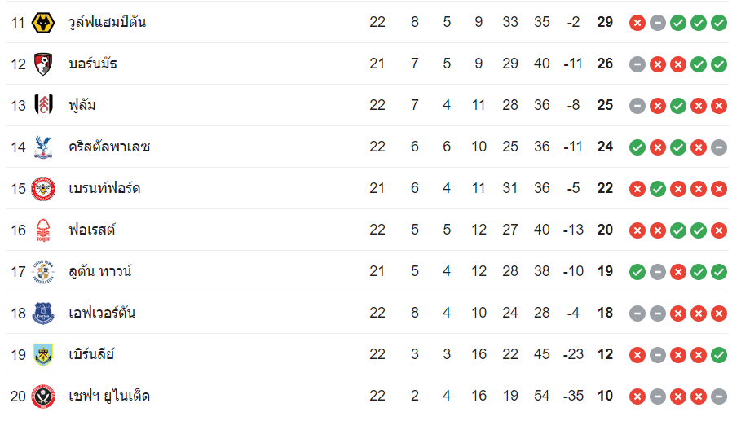The image size is (741, 421).
Task: Click Everton's 18 points value
Action: pyautogui.click(x=605, y=313)
